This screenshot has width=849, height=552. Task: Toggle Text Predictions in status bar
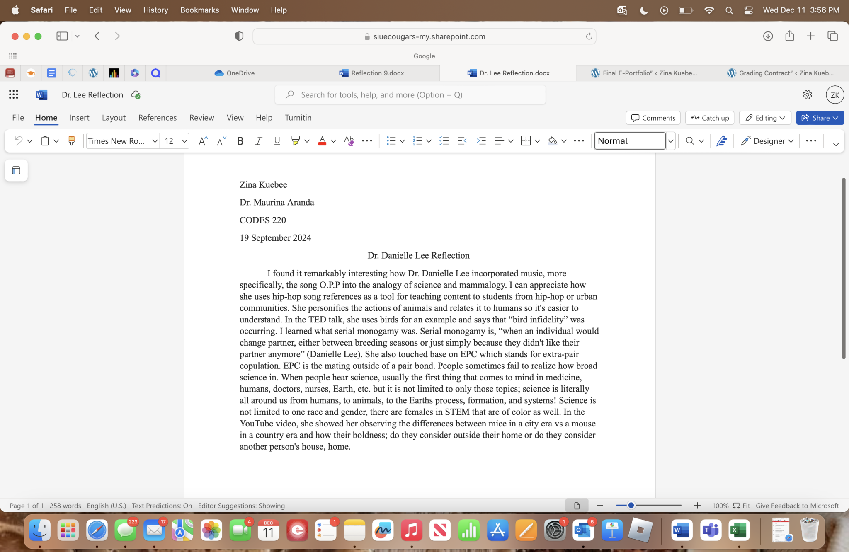[162, 506]
